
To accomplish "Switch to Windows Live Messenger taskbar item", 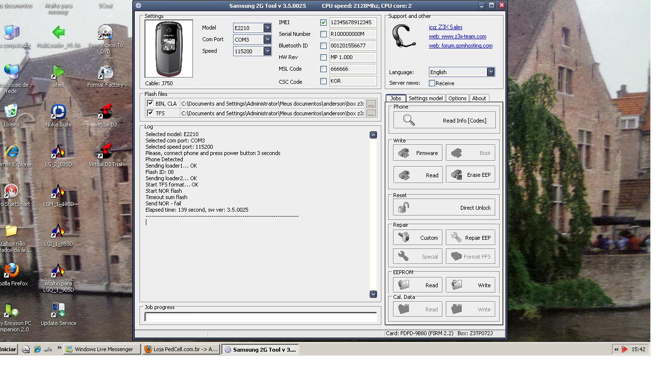I will pyautogui.click(x=102, y=349).
